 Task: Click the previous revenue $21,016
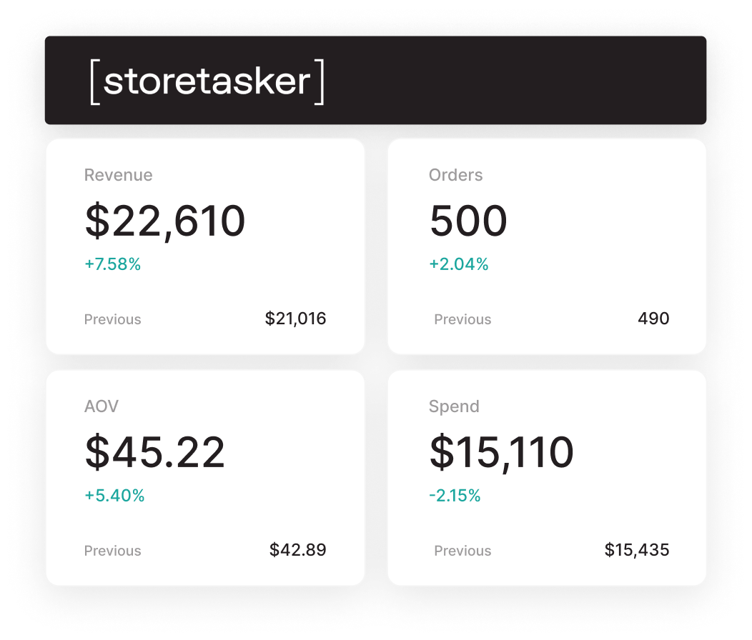[x=295, y=319]
